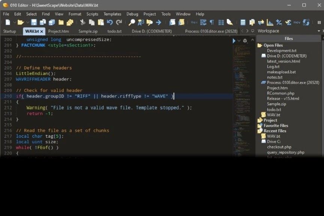Open the New file dropdown arrow
The image size is (324, 216).
[x=15, y=22]
